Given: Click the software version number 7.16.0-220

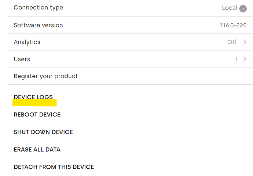Looking at the screenshot, I should (x=233, y=25).
